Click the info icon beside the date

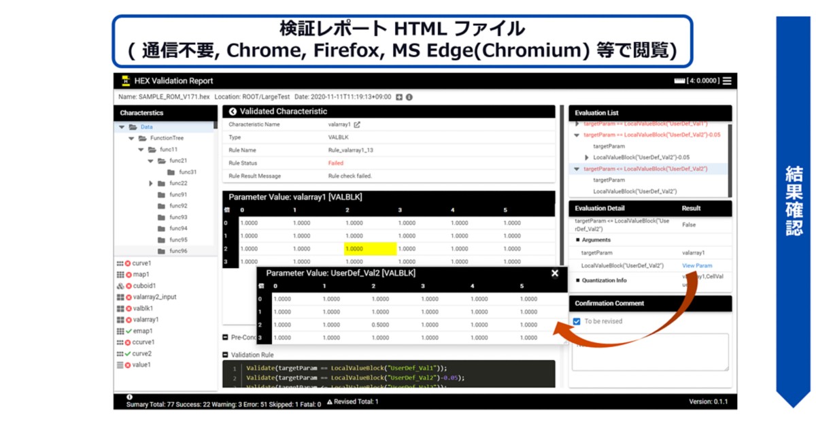click(x=409, y=97)
